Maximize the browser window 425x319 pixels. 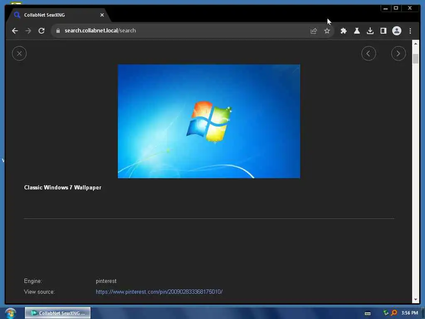396,8
